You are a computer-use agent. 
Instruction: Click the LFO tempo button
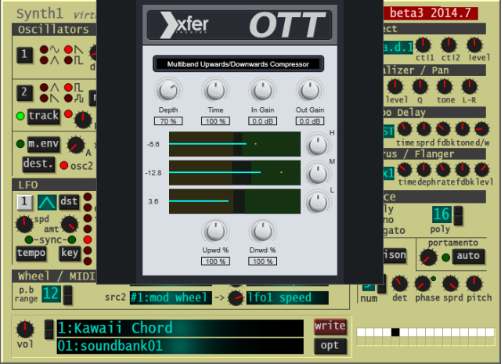point(31,254)
